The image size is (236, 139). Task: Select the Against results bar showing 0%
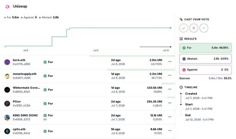click(205, 70)
